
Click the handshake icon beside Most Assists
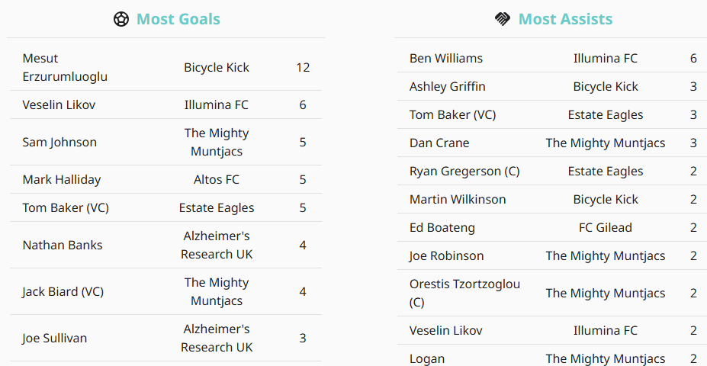503,19
